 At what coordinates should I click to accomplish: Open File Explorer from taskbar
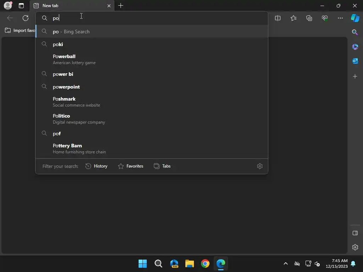pos(190,263)
